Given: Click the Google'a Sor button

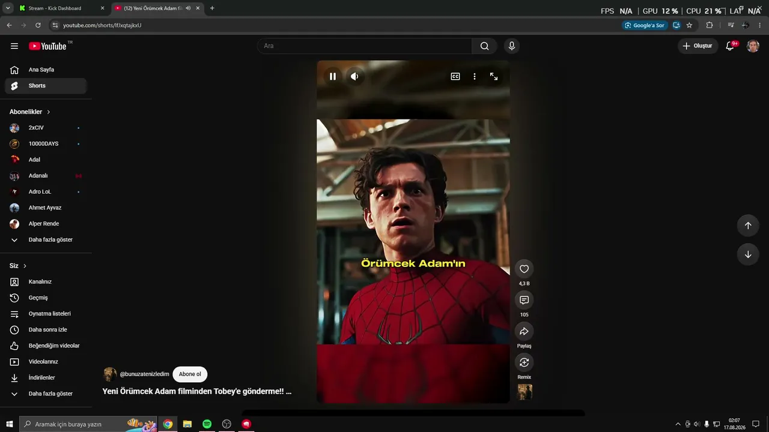Looking at the screenshot, I should click(x=645, y=25).
